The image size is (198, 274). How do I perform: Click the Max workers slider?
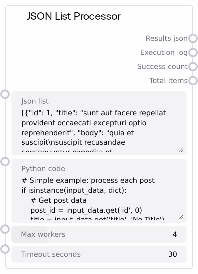tap(99, 234)
